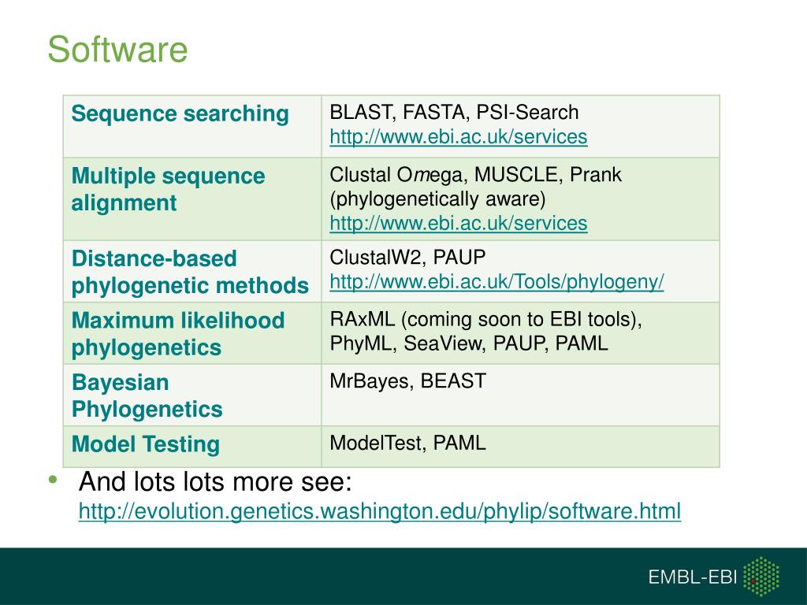Select the "Bayesian Phylogenetics" heading
807x605 pixels.
click(147, 395)
